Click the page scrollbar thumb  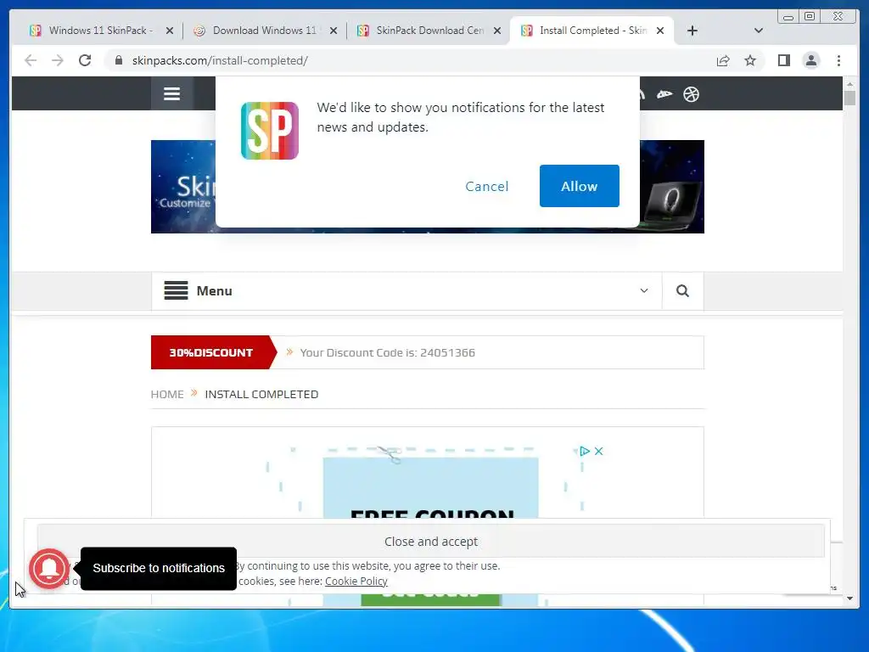point(849,98)
